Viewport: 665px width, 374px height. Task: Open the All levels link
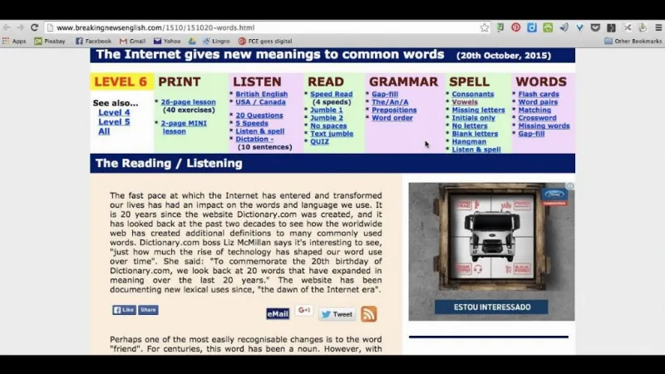104,131
